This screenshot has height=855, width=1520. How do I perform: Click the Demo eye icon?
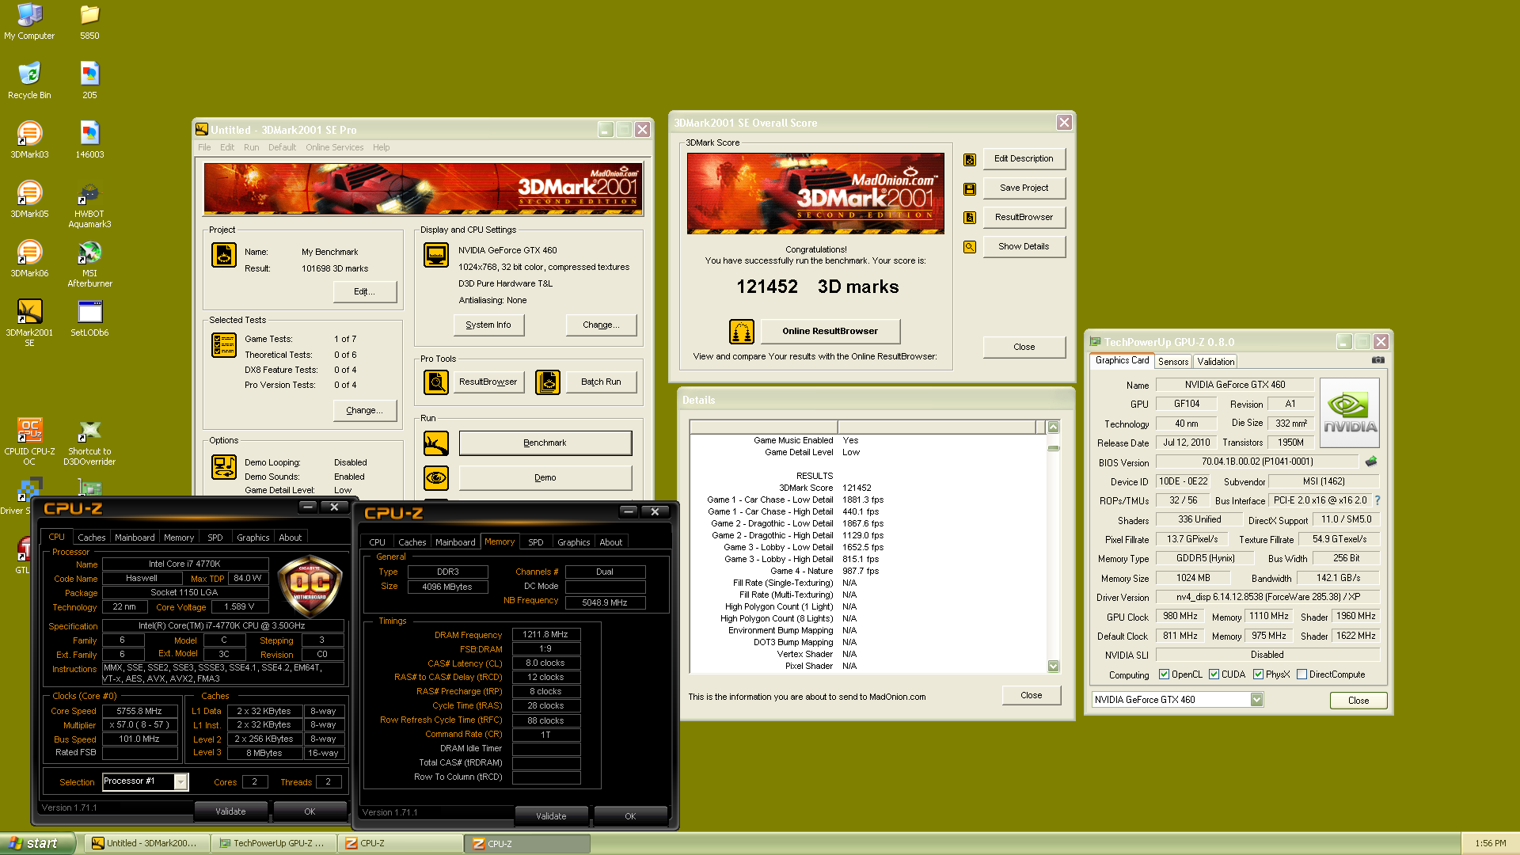436,478
